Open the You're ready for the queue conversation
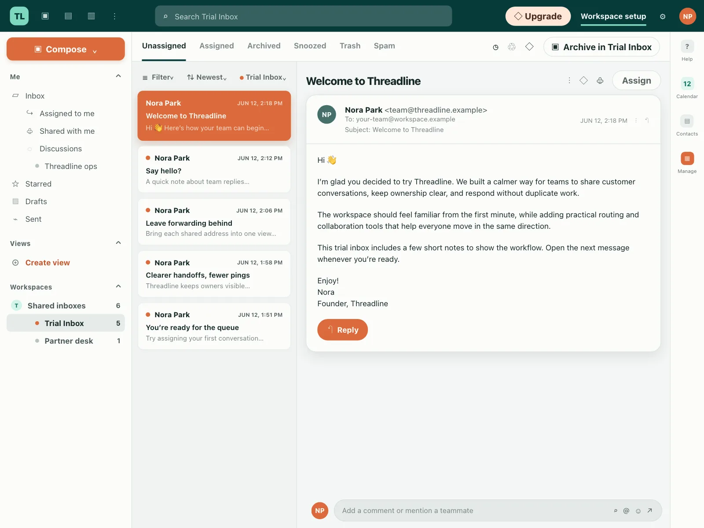The image size is (704, 528). [x=214, y=326]
